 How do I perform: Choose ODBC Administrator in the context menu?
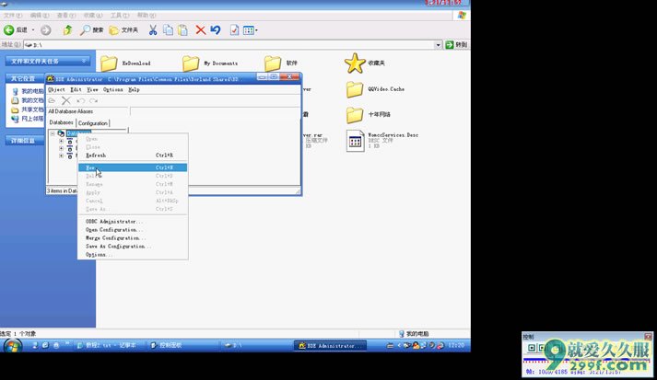click(x=133, y=222)
